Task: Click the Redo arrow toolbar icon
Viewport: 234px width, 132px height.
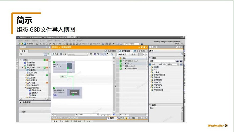Action: pos(59,44)
